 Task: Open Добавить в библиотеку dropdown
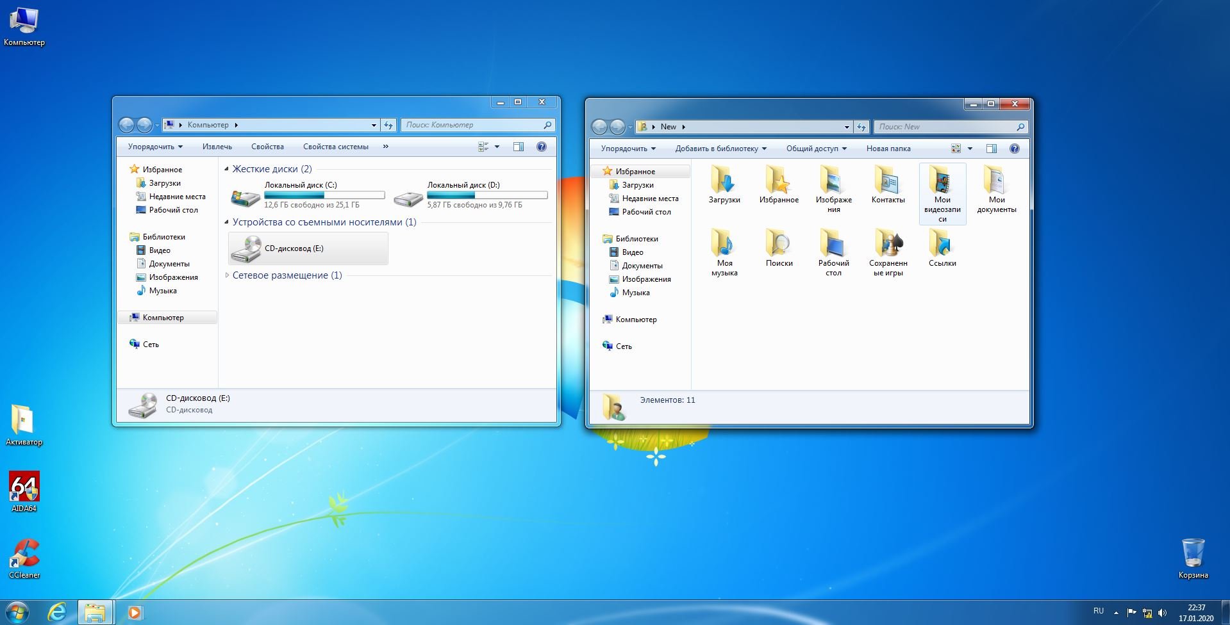click(x=720, y=149)
